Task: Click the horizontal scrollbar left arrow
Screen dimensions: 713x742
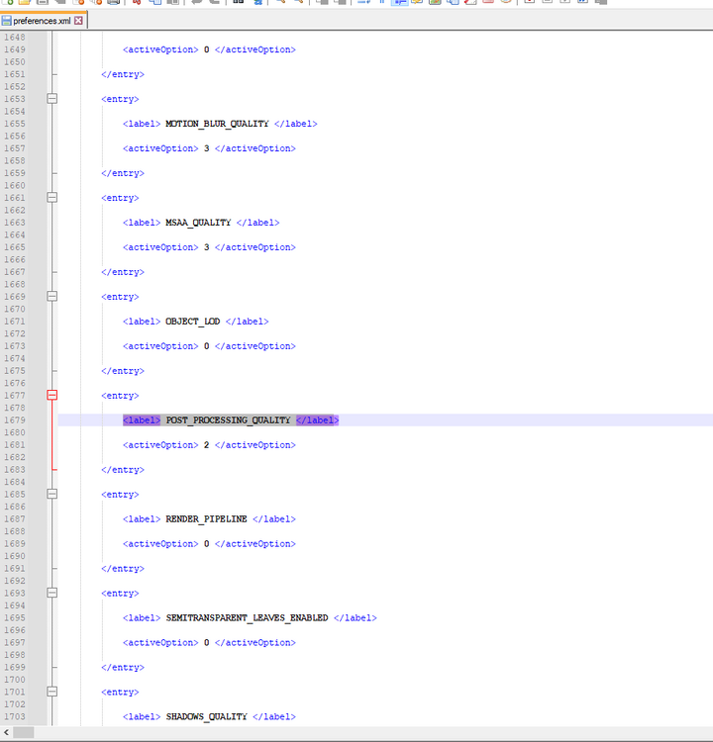Action: [x=6, y=732]
